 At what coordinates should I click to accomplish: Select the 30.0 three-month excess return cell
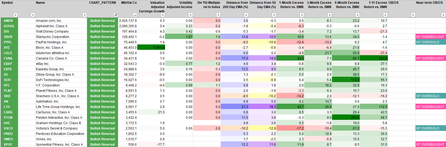pyautogui.click(x=318, y=107)
